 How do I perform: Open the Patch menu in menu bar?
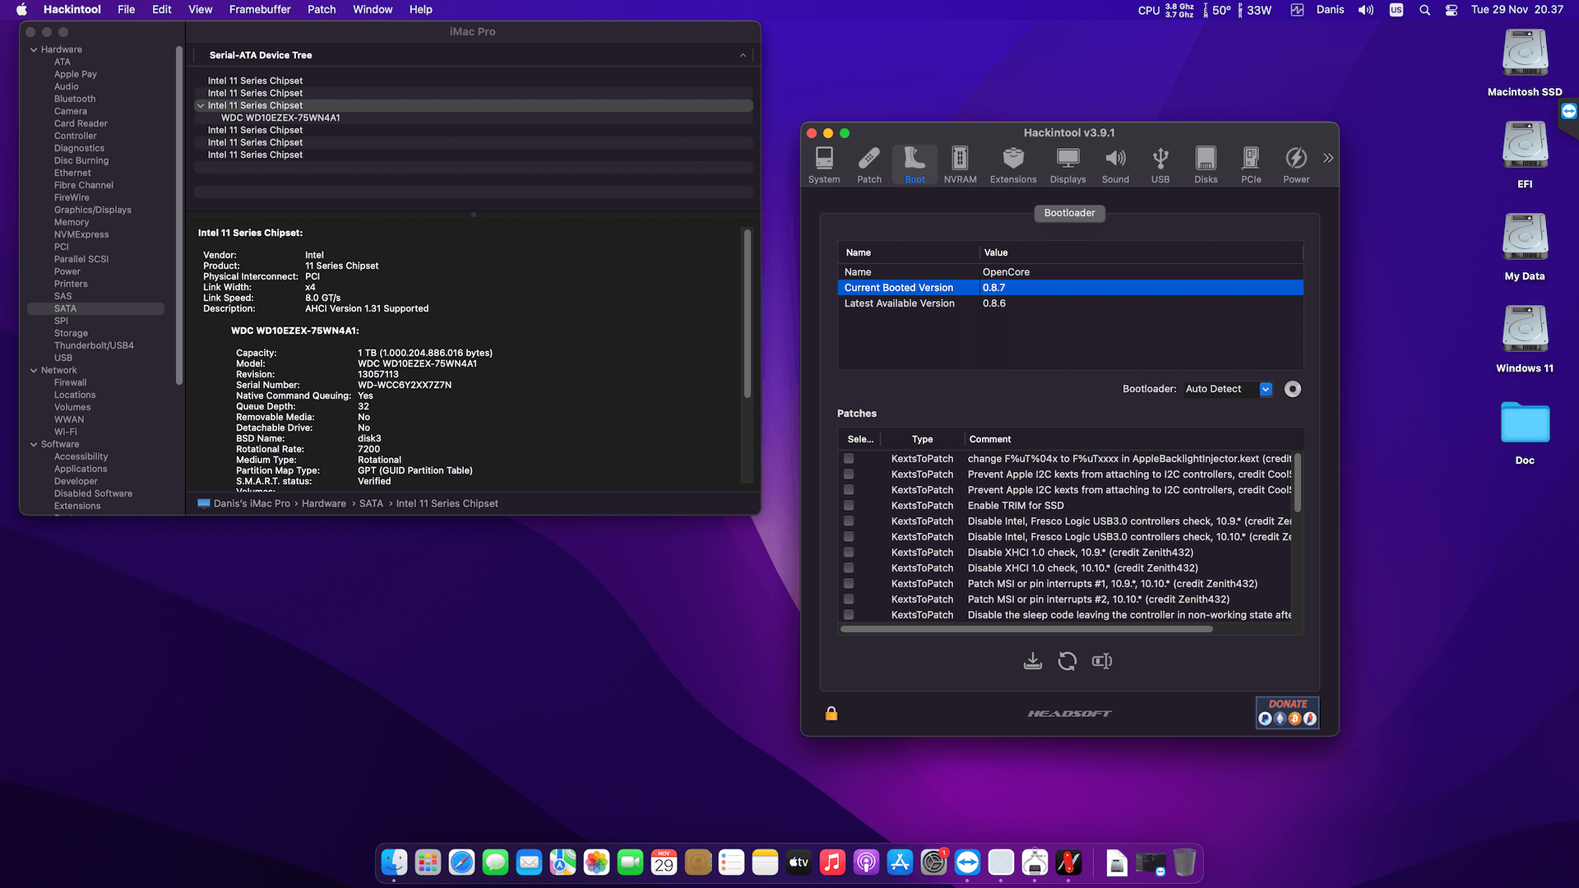click(322, 10)
